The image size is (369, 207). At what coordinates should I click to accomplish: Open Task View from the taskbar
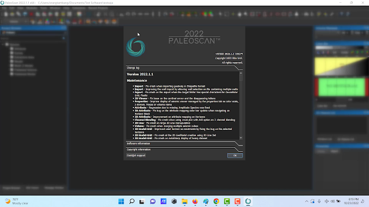[142, 201]
